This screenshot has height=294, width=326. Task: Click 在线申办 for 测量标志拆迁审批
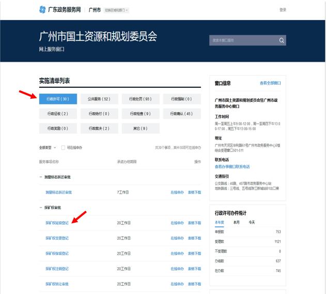point(177,192)
